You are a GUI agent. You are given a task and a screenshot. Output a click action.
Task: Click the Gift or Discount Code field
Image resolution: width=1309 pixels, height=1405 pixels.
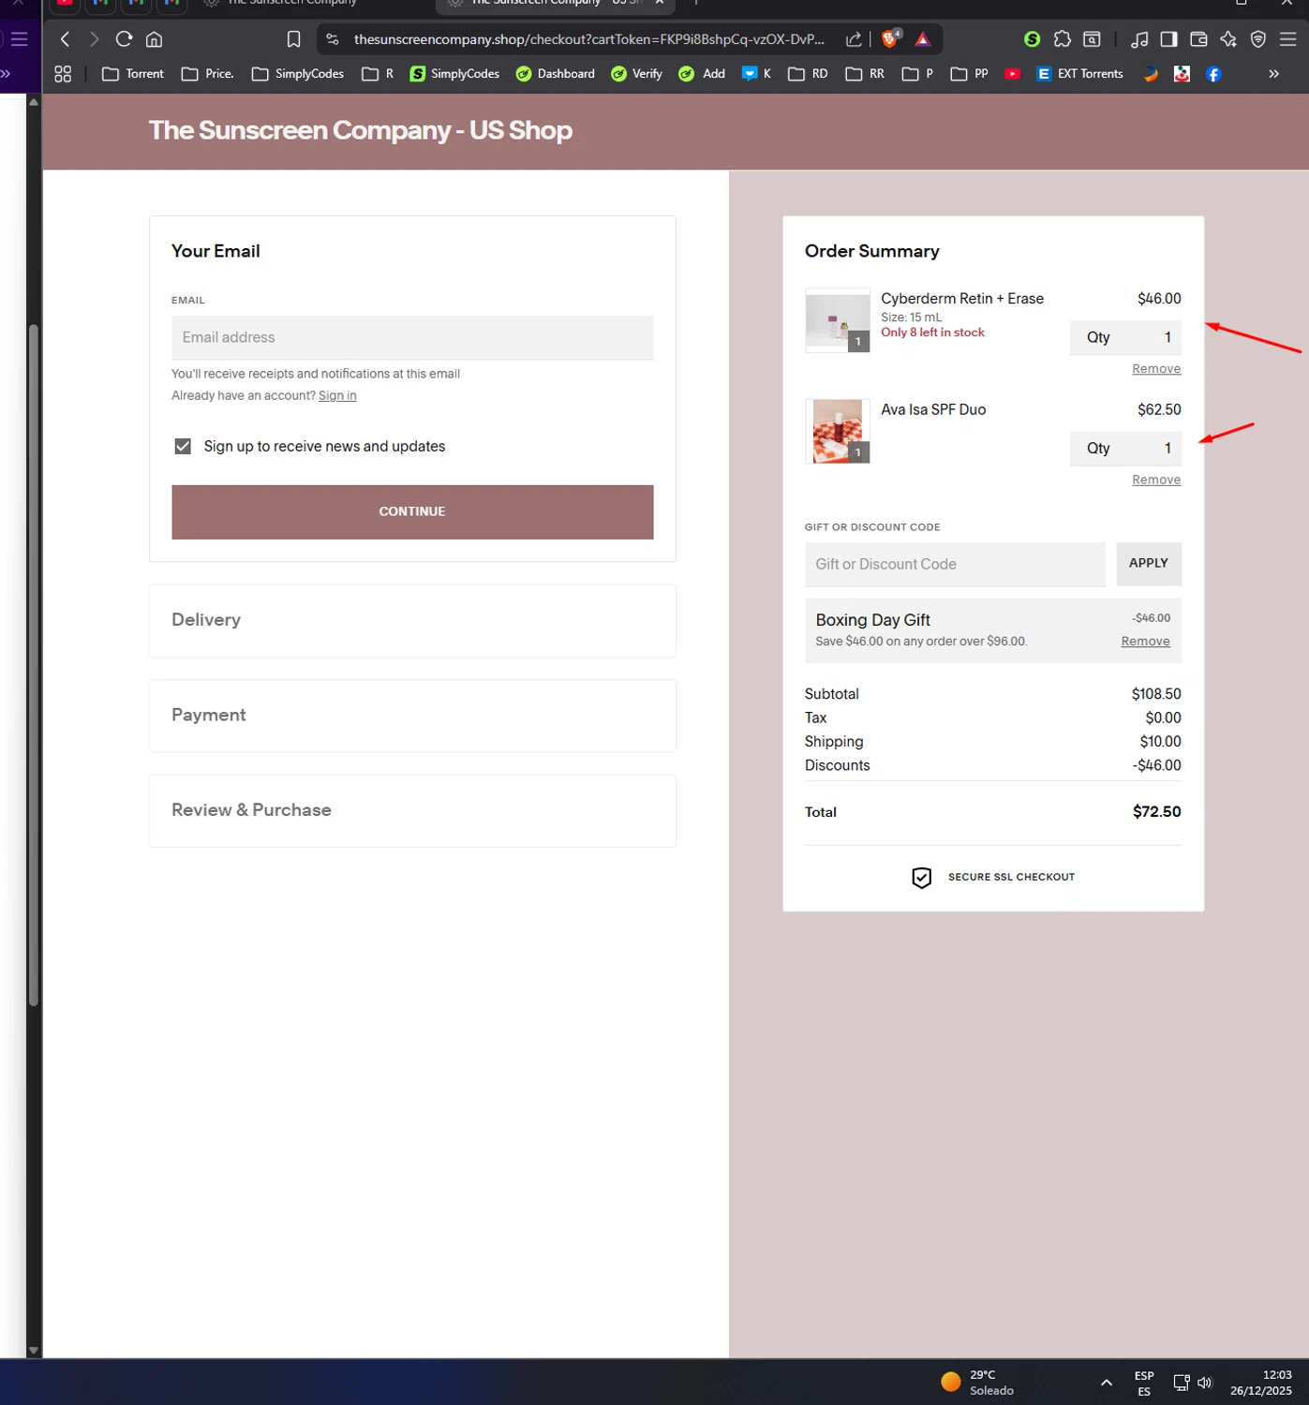pyautogui.click(x=955, y=565)
